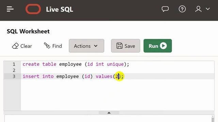Click 'int' keyword on line 1

click(100, 64)
